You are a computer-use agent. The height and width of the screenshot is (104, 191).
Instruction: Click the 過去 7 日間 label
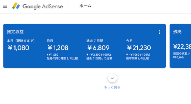click(95, 41)
